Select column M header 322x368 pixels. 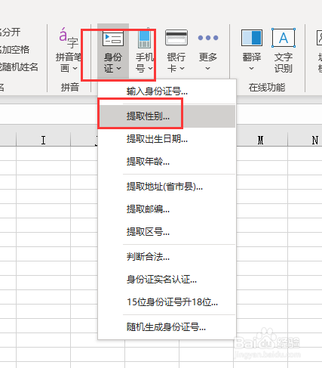pos(260,140)
